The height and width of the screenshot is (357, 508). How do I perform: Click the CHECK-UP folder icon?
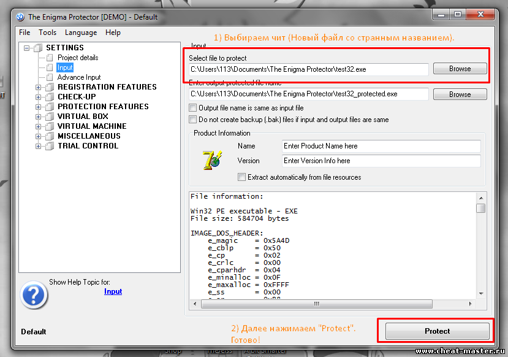[x=50, y=97]
